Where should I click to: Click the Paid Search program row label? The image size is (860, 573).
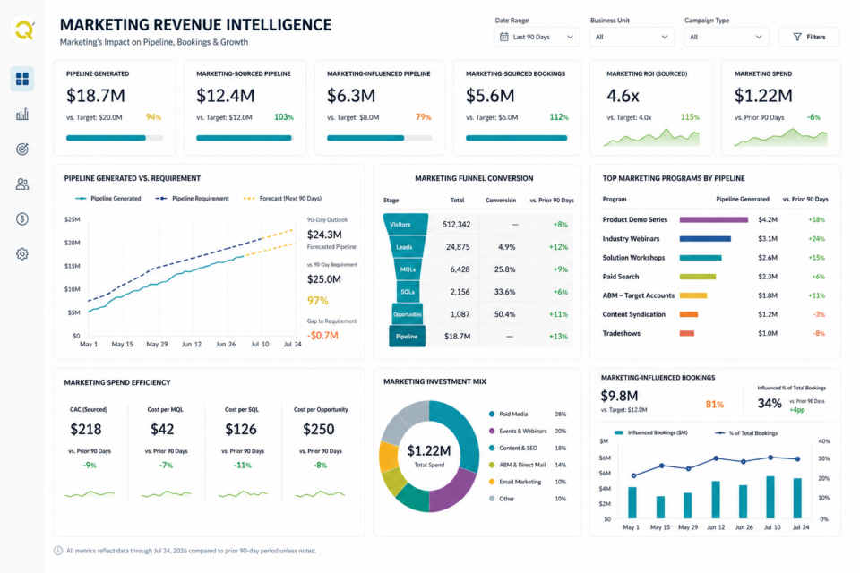coord(621,277)
